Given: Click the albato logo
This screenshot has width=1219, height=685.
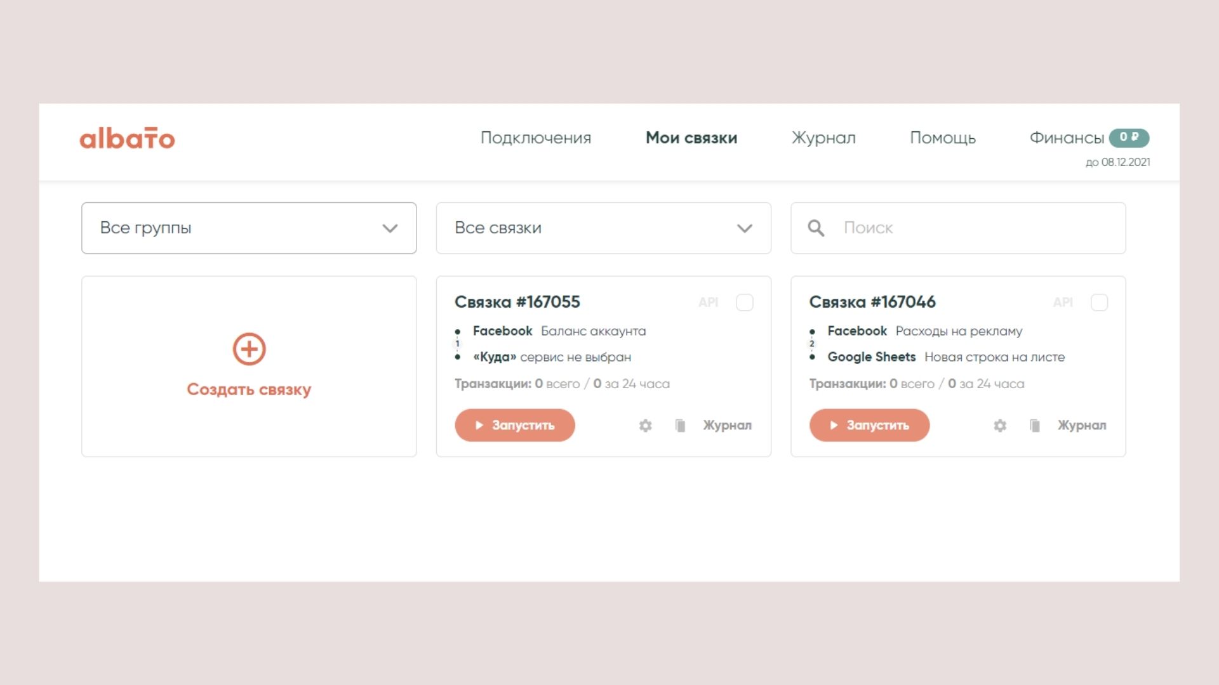Looking at the screenshot, I should pos(127,138).
